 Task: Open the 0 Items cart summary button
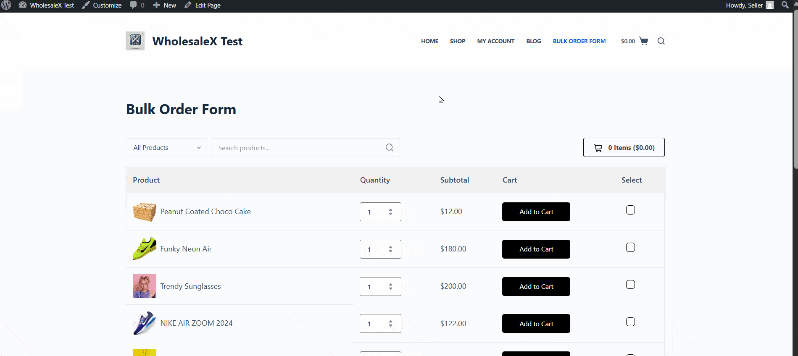coord(624,148)
